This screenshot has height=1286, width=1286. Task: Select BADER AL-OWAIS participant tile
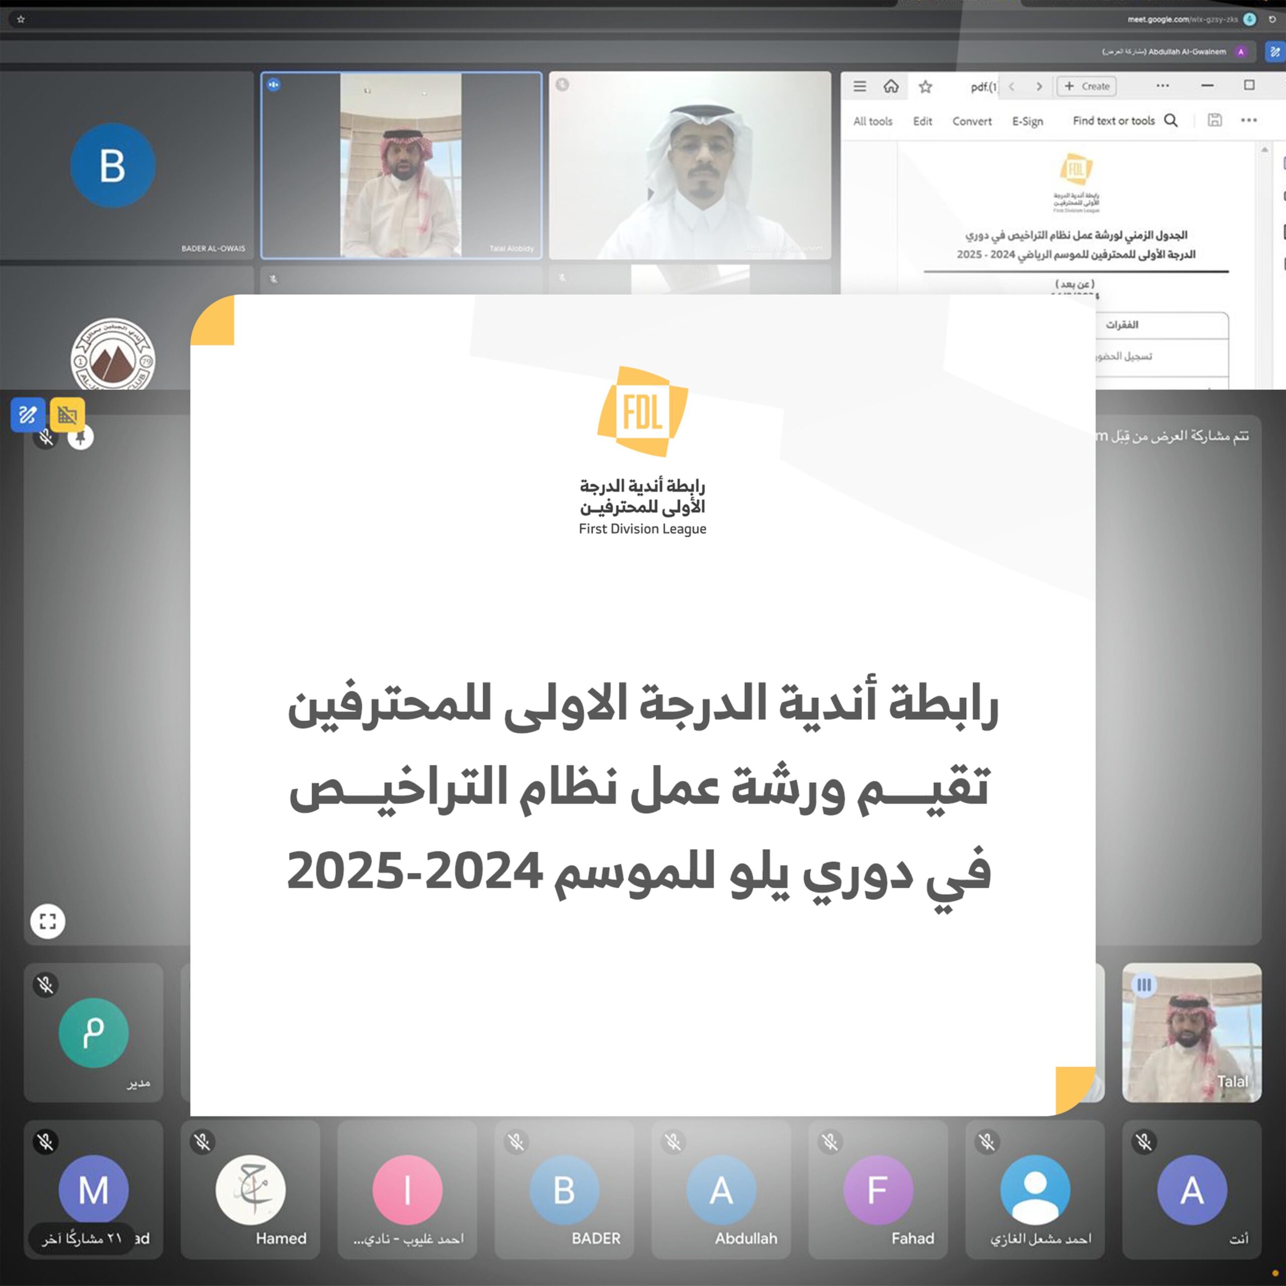click(x=127, y=166)
